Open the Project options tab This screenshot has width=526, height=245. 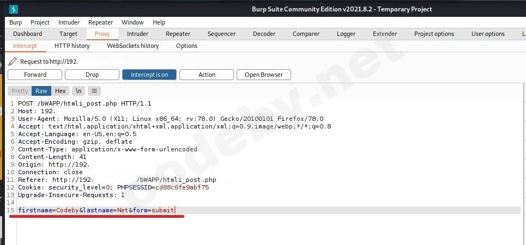pos(434,34)
